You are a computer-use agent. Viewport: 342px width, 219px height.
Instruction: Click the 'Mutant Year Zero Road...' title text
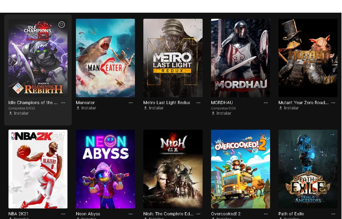tap(303, 102)
